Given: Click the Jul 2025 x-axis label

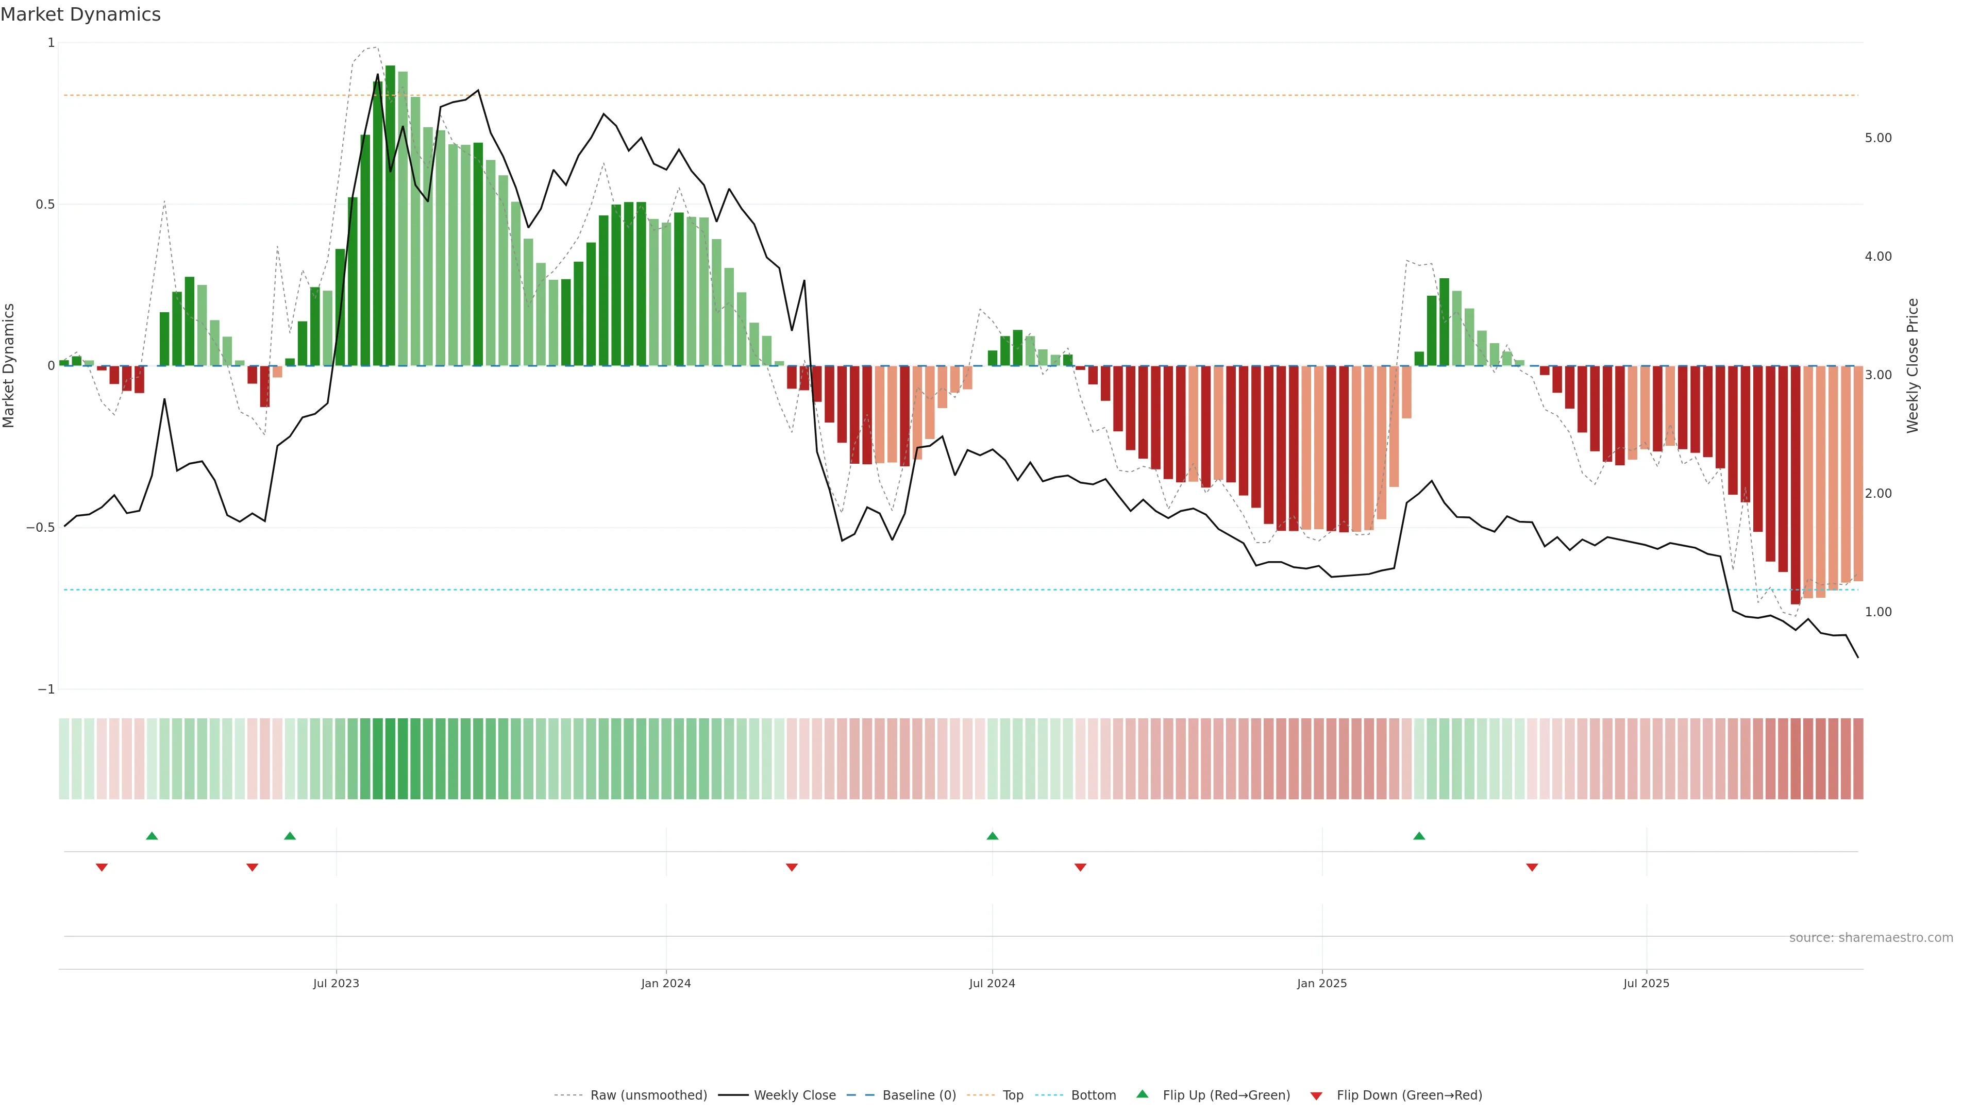Looking at the screenshot, I should 1647,983.
